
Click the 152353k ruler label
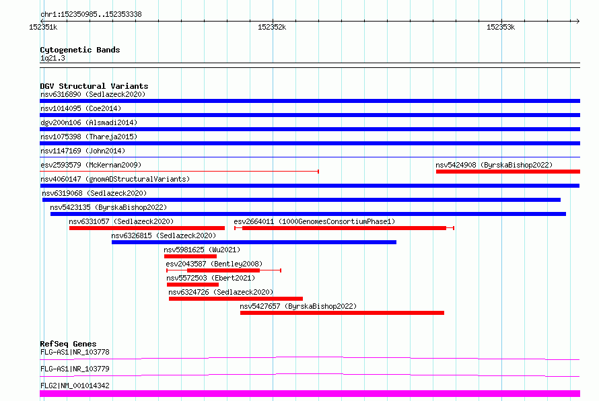coord(501,27)
